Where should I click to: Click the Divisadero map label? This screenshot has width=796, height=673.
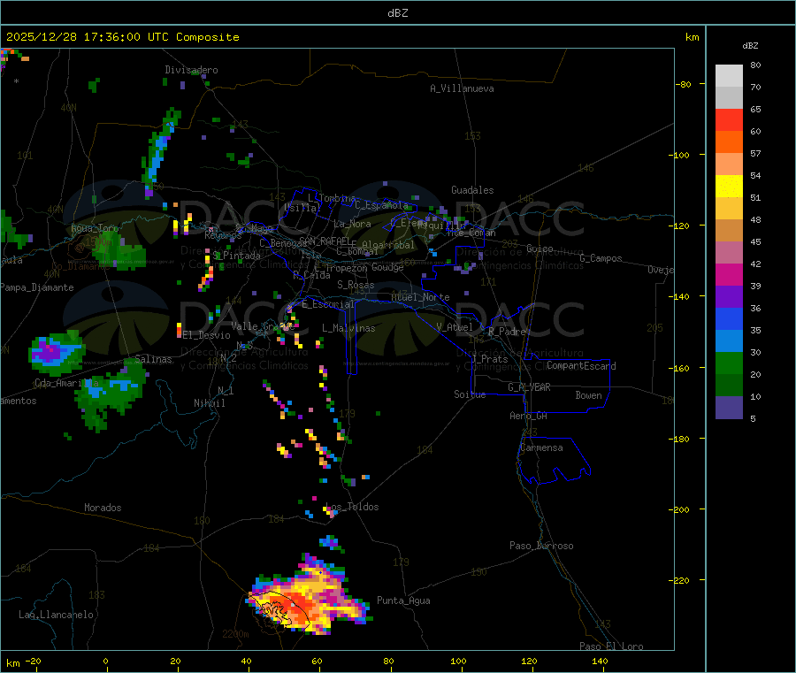point(191,70)
